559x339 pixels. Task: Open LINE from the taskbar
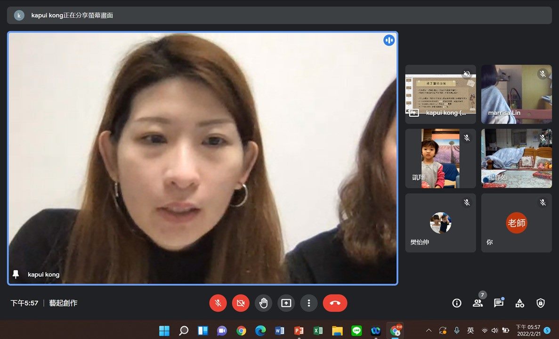(356, 331)
